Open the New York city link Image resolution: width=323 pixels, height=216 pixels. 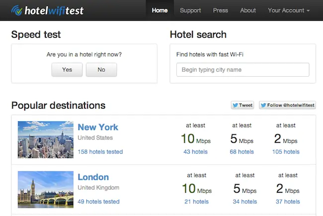coord(98,127)
